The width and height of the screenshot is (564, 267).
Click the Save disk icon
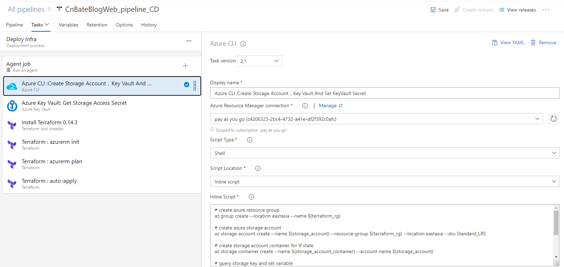(433, 10)
